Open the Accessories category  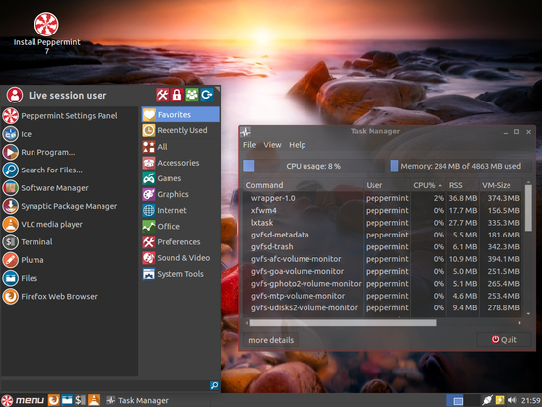tap(180, 163)
